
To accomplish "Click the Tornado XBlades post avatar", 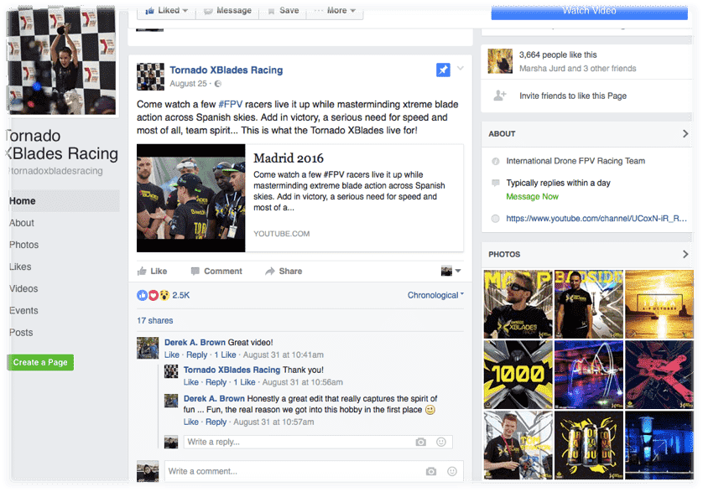I will click(x=150, y=76).
